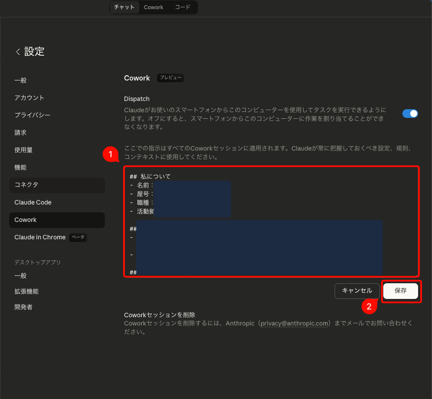Open the privacy@anthropic.com email link
This screenshot has width=432, height=399.
point(295,323)
